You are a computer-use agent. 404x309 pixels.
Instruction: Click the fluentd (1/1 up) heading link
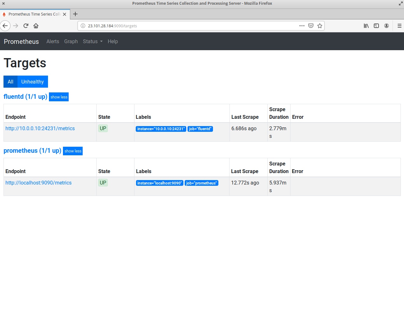[x=25, y=97]
